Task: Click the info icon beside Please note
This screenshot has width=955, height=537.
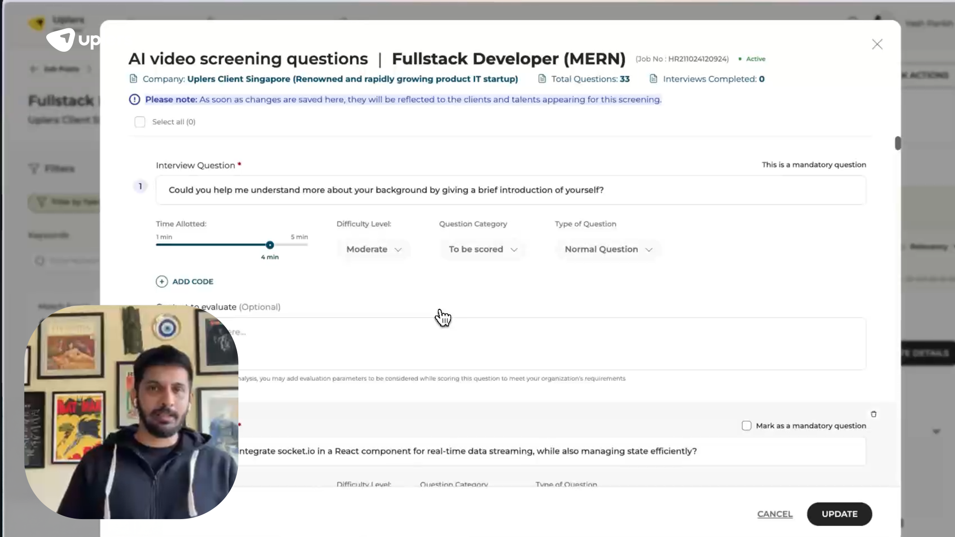Action: coord(134,99)
